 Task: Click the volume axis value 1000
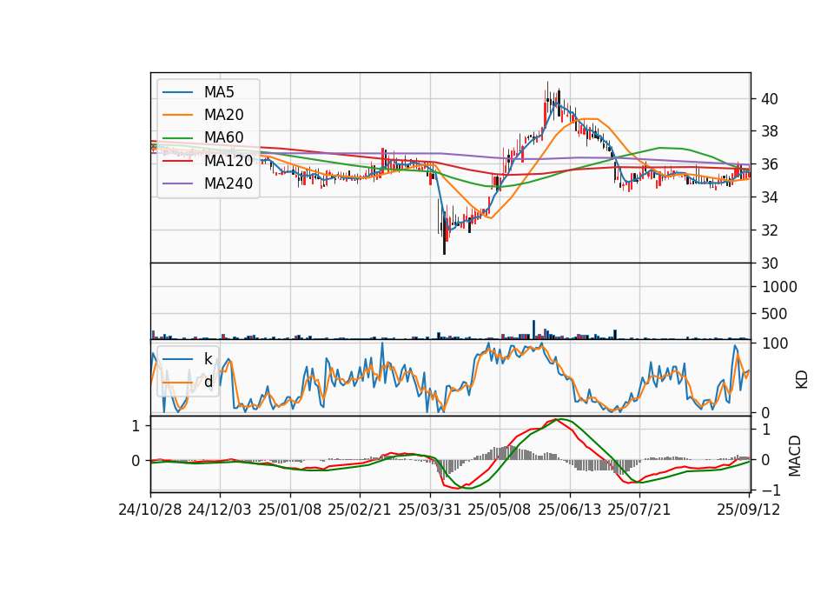point(780,287)
